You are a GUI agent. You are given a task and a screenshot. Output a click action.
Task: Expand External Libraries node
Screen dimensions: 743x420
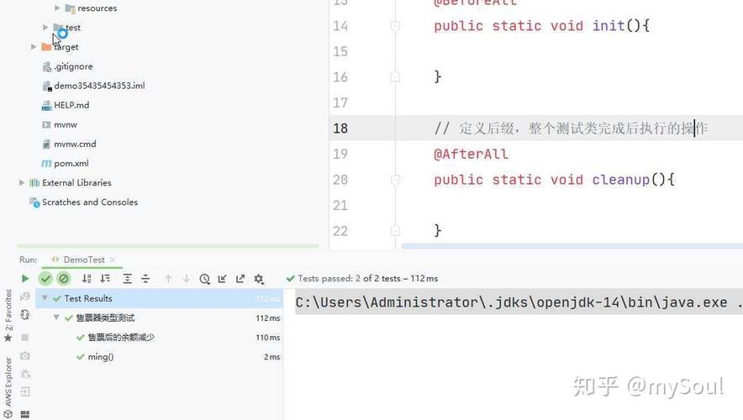tap(22, 182)
